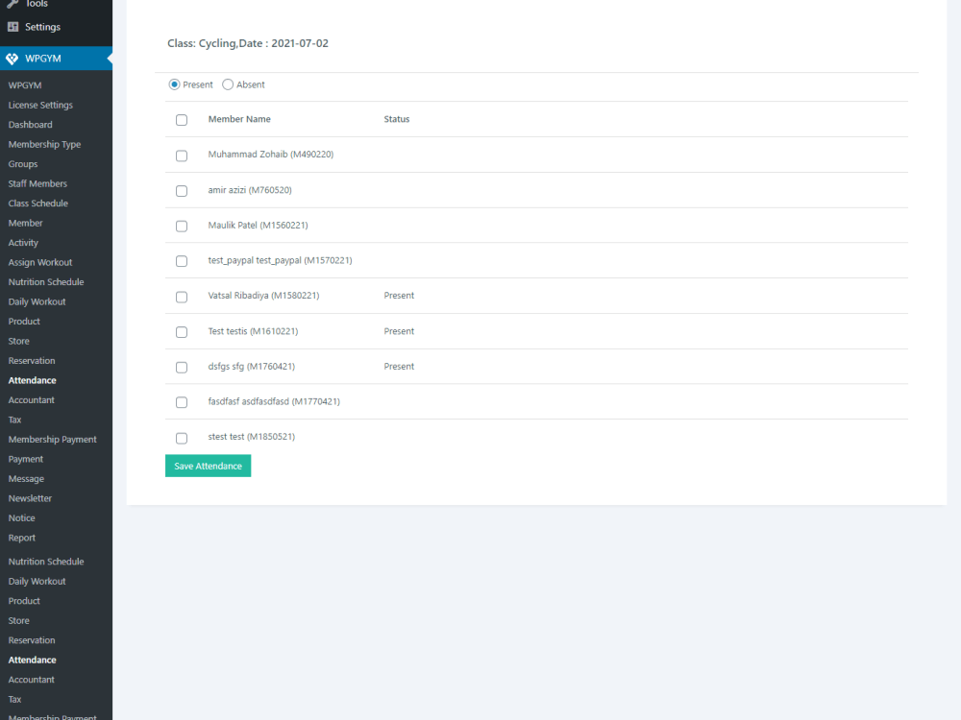The width and height of the screenshot is (961, 720).
Task: Select the Present radio button
Action: pos(174,84)
